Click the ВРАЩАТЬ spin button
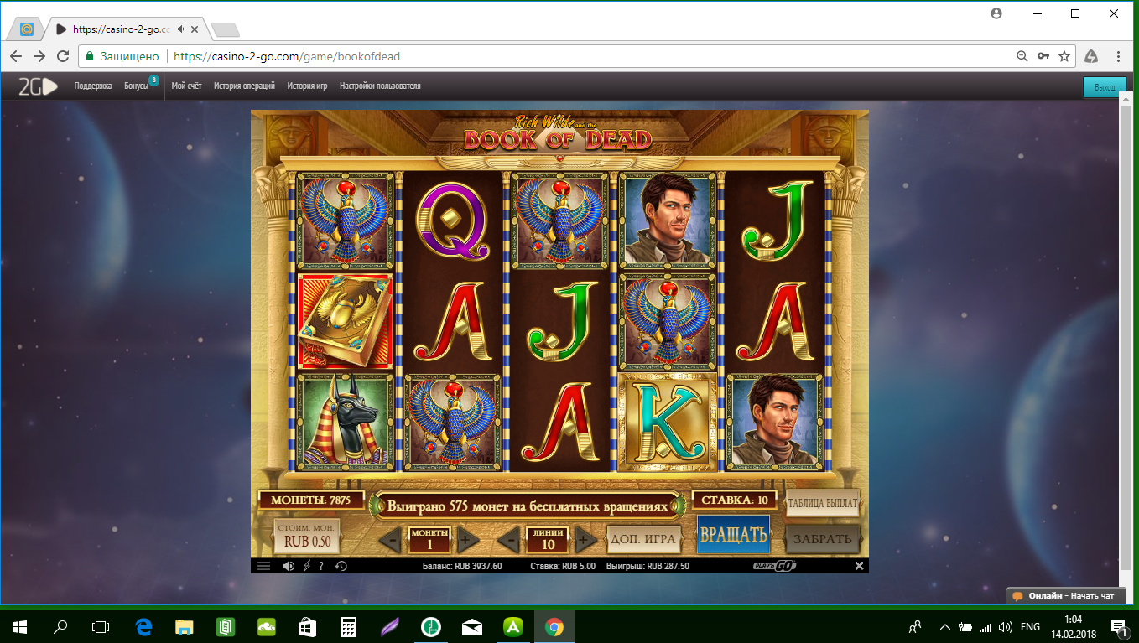Image resolution: width=1139 pixels, height=643 pixels. (x=733, y=534)
